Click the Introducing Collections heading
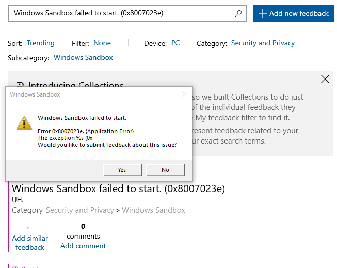 (x=76, y=84)
